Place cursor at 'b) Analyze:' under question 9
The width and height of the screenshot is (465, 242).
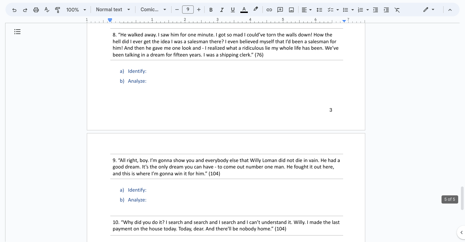click(133, 200)
